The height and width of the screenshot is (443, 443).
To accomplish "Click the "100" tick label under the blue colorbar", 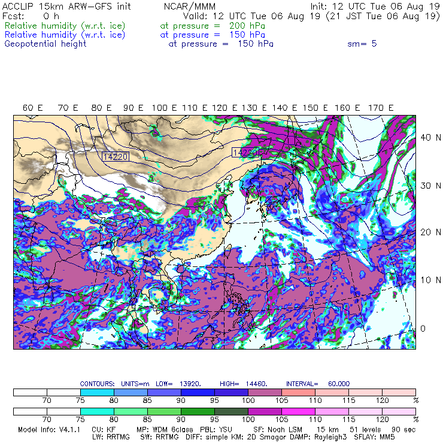I will click(248, 400).
